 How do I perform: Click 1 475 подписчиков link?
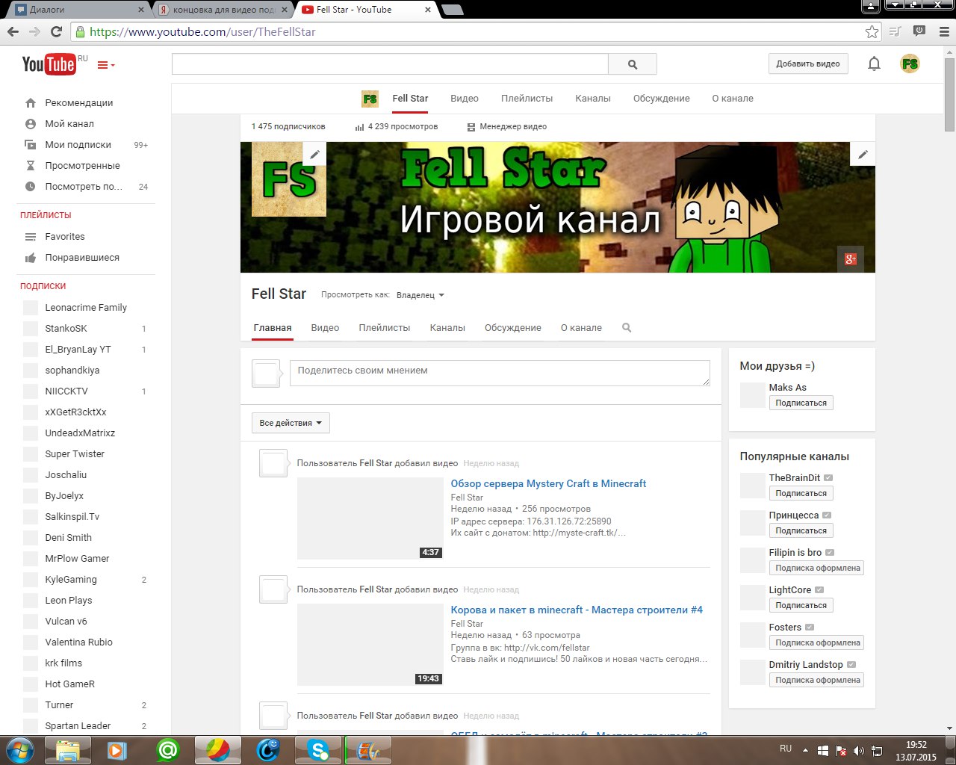click(288, 126)
